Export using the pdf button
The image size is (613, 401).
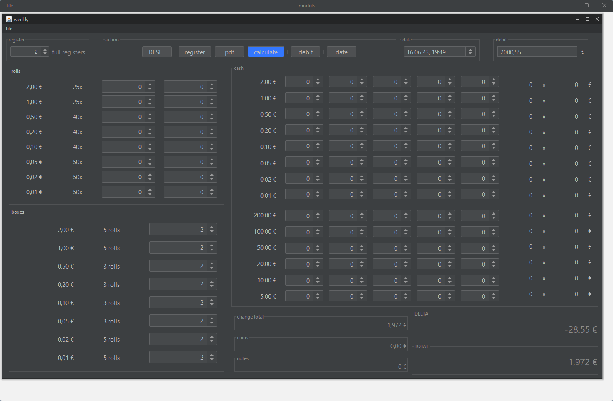click(x=229, y=52)
